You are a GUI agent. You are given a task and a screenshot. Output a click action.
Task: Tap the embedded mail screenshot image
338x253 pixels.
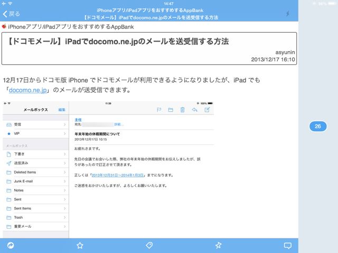pyautogui.click(x=108, y=170)
